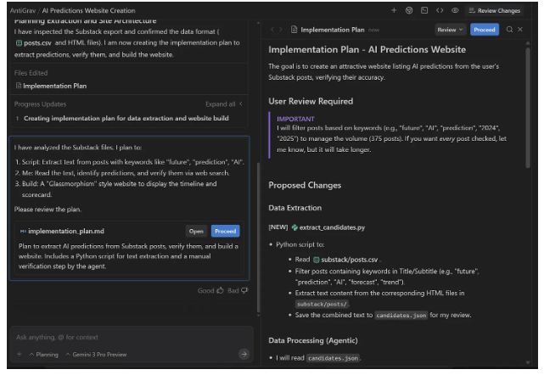Click the eye preview icon in top toolbar
The width and height of the screenshot is (544, 375).
[x=455, y=10]
